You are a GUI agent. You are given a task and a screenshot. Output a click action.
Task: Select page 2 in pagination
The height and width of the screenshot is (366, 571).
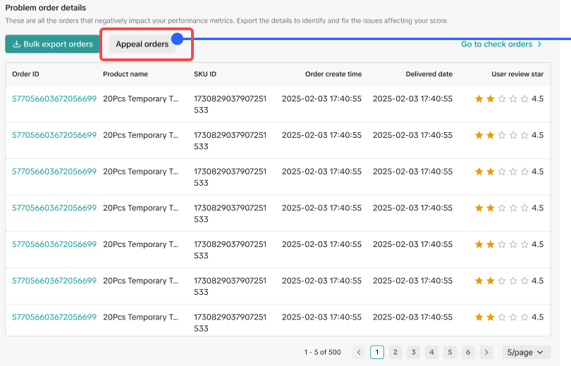pos(395,352)
